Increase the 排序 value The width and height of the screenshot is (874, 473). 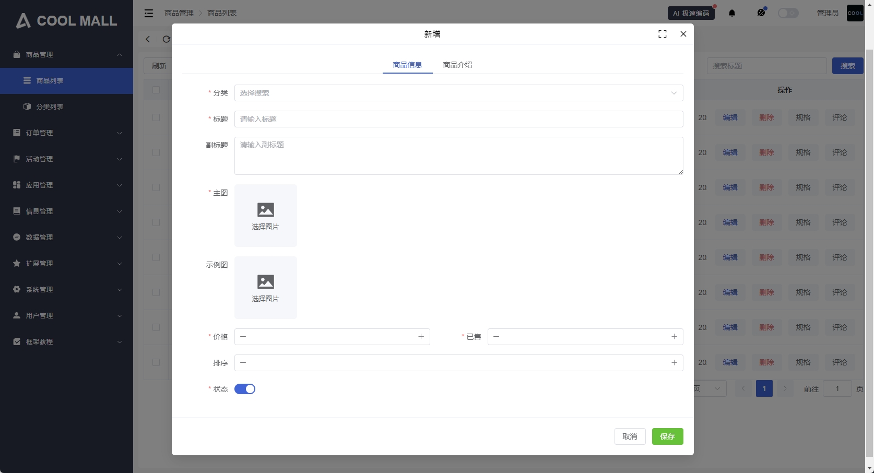674,363
